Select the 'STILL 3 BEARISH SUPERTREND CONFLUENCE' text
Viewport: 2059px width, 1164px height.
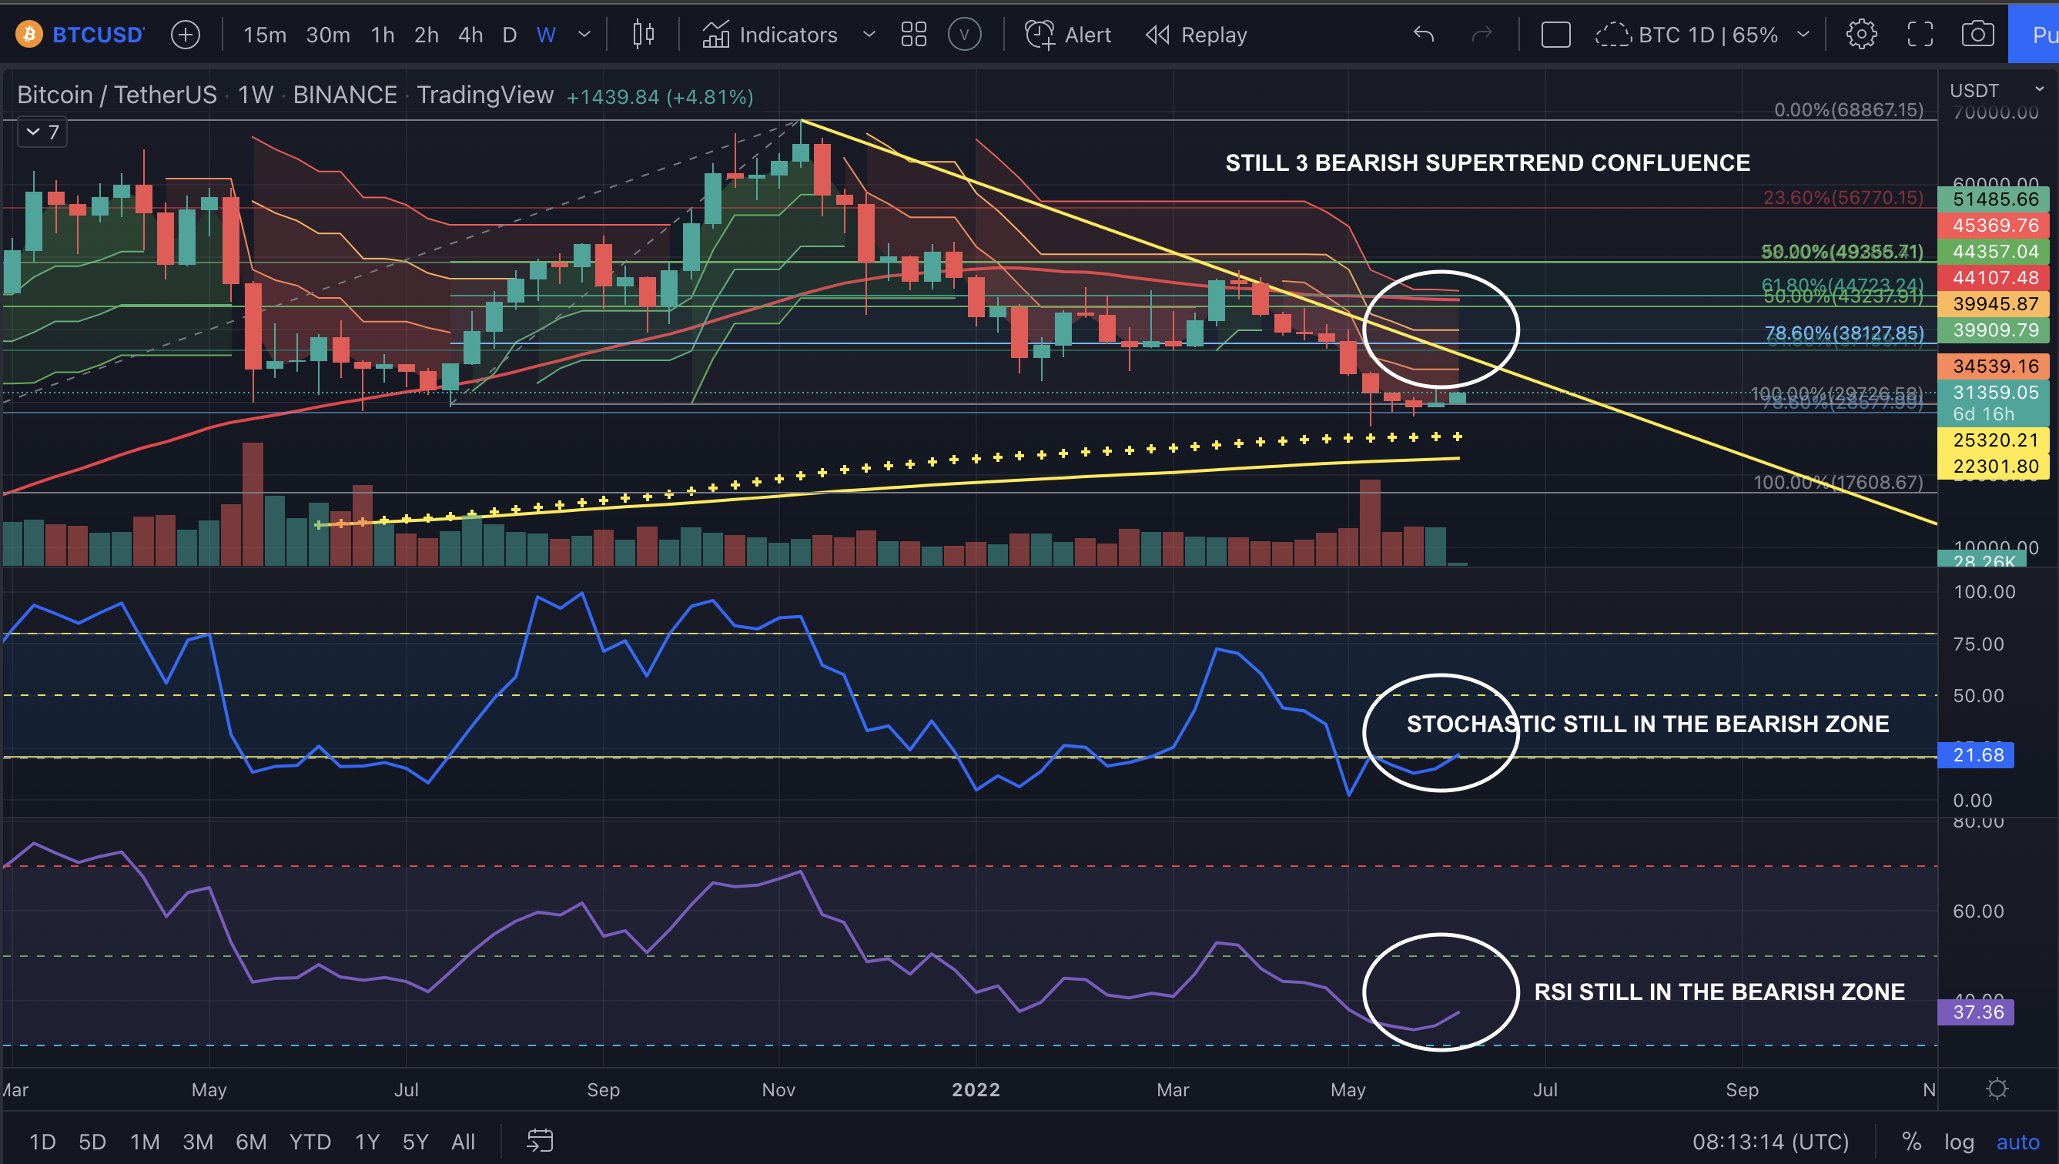pyautogui.click(x=1488, y=163)
